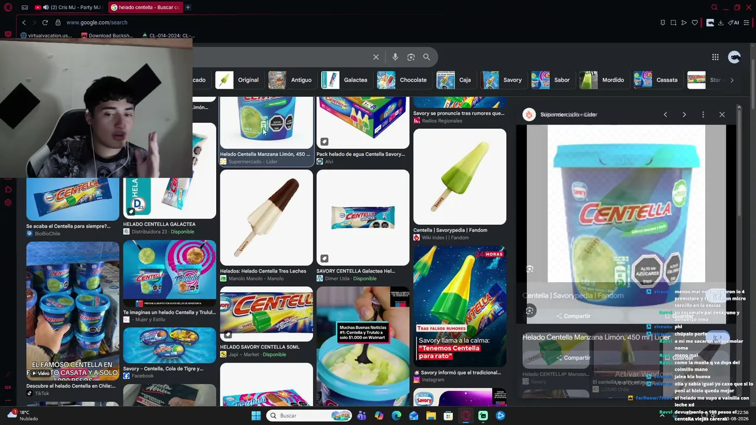The width and height of the screenshot is (756, 425).
Task: Click the Google search magnifier button
Action: [x=426, y=57]
